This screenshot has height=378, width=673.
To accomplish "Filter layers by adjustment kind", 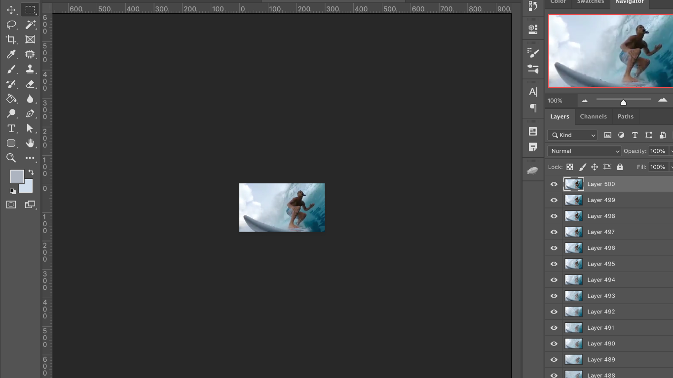I will pos(621,135).
